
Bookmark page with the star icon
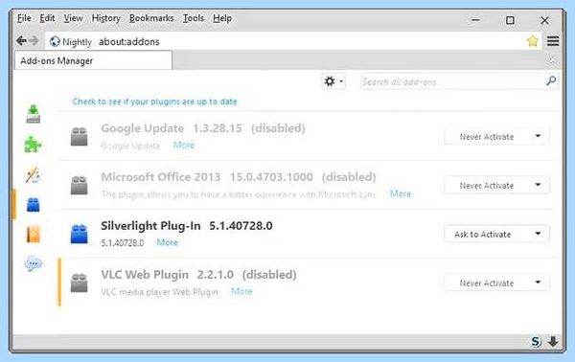[x=533, y=41]
